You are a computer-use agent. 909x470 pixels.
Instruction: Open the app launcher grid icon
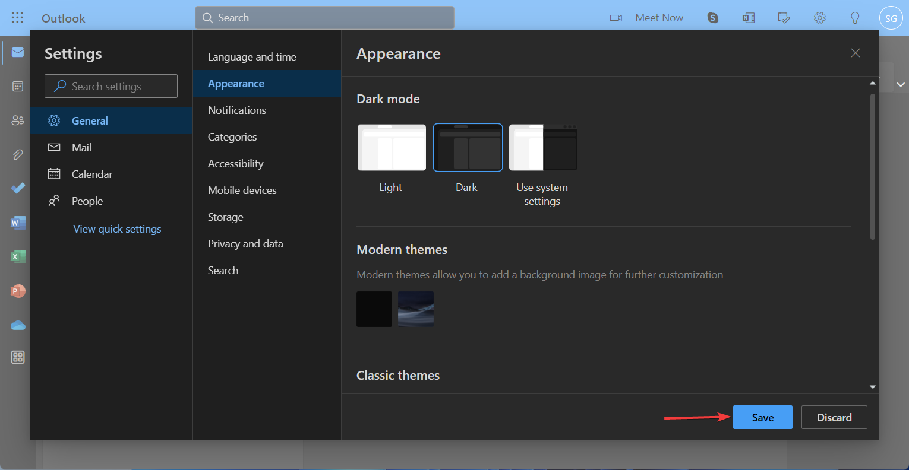point(17,18)
